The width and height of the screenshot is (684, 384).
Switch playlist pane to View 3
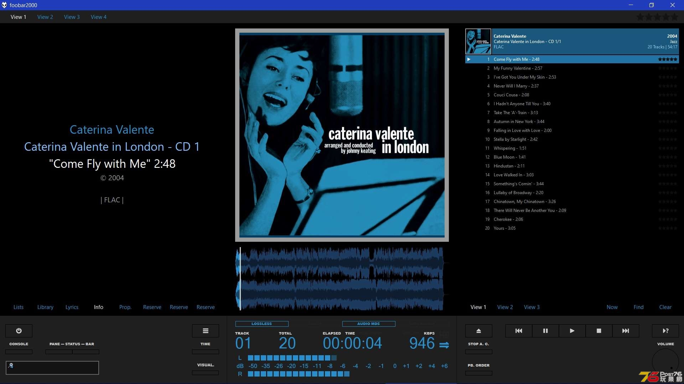532,307
